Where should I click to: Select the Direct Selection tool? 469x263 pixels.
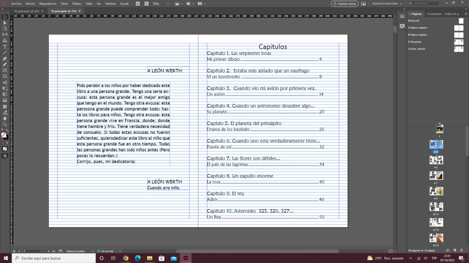point(5,23)
